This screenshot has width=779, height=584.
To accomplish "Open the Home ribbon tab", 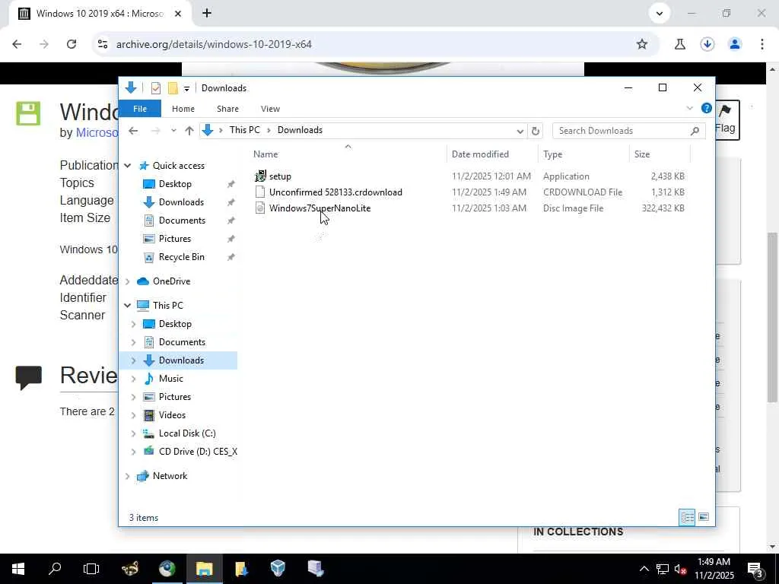I will (183, 108).
